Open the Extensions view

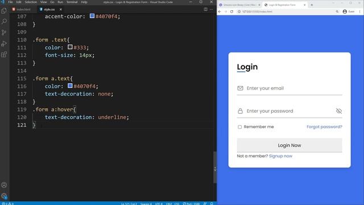tap(4, 55)
